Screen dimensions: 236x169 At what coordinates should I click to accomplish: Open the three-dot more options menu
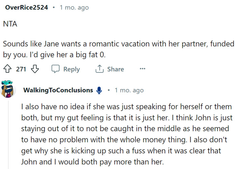[x=142, y=69]
